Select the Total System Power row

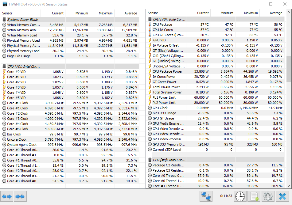point(216,92)
